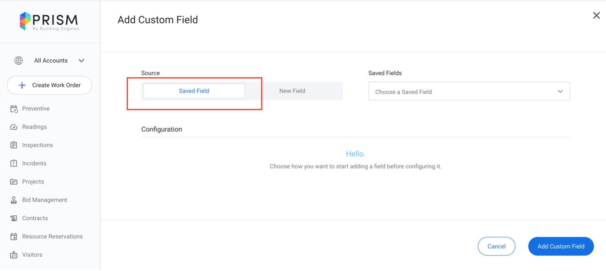Image resolution: width=606 pixels, height=271 pixels.
Task: Click the Add Custom Field button
Action: pyautogui.click(x=561, y=246)
